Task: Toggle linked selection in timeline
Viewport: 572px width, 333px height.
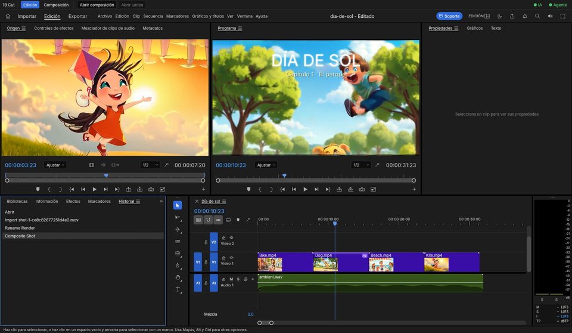Action: pos(218,220)
